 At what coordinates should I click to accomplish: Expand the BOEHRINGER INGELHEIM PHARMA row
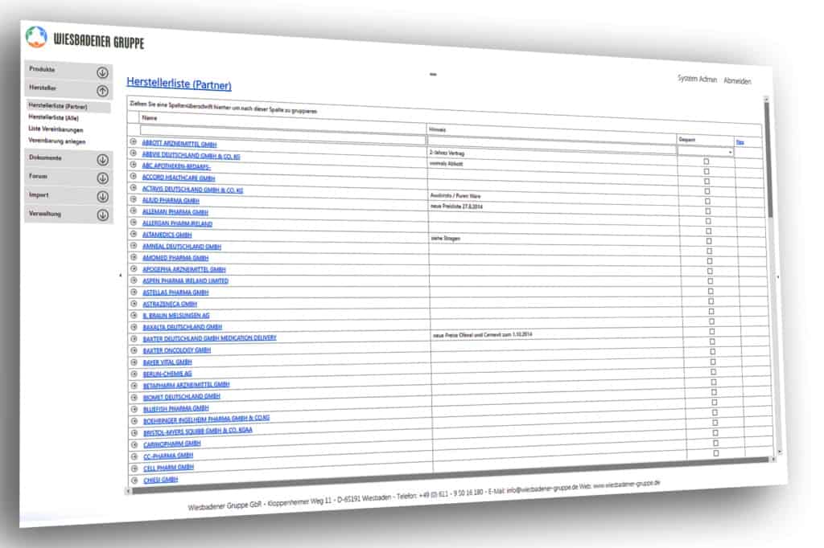[134, 421]
